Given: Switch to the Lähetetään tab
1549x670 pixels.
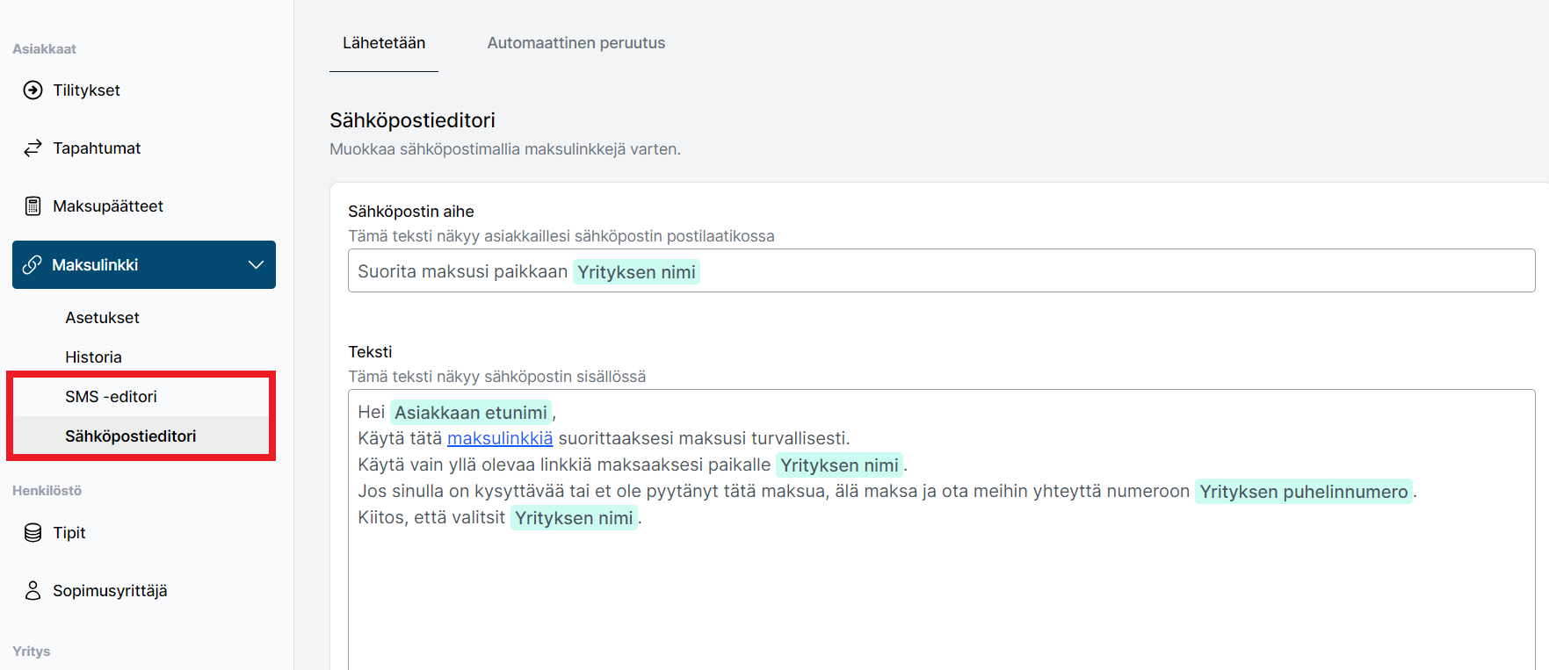Looking at the screenshot, I should 384,43.
